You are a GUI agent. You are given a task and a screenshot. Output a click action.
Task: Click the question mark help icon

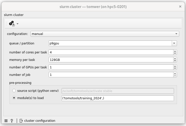point(12,121)
